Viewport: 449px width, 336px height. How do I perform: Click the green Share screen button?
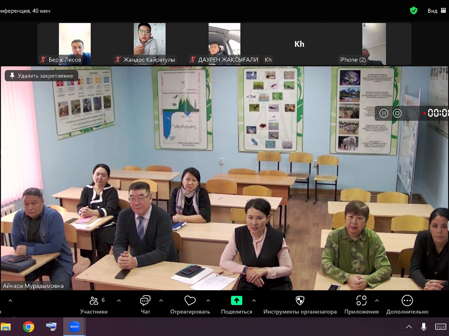tap(236, 301)
